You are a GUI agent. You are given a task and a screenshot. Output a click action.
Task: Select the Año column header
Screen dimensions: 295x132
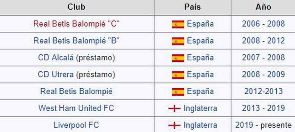[263, 7]
